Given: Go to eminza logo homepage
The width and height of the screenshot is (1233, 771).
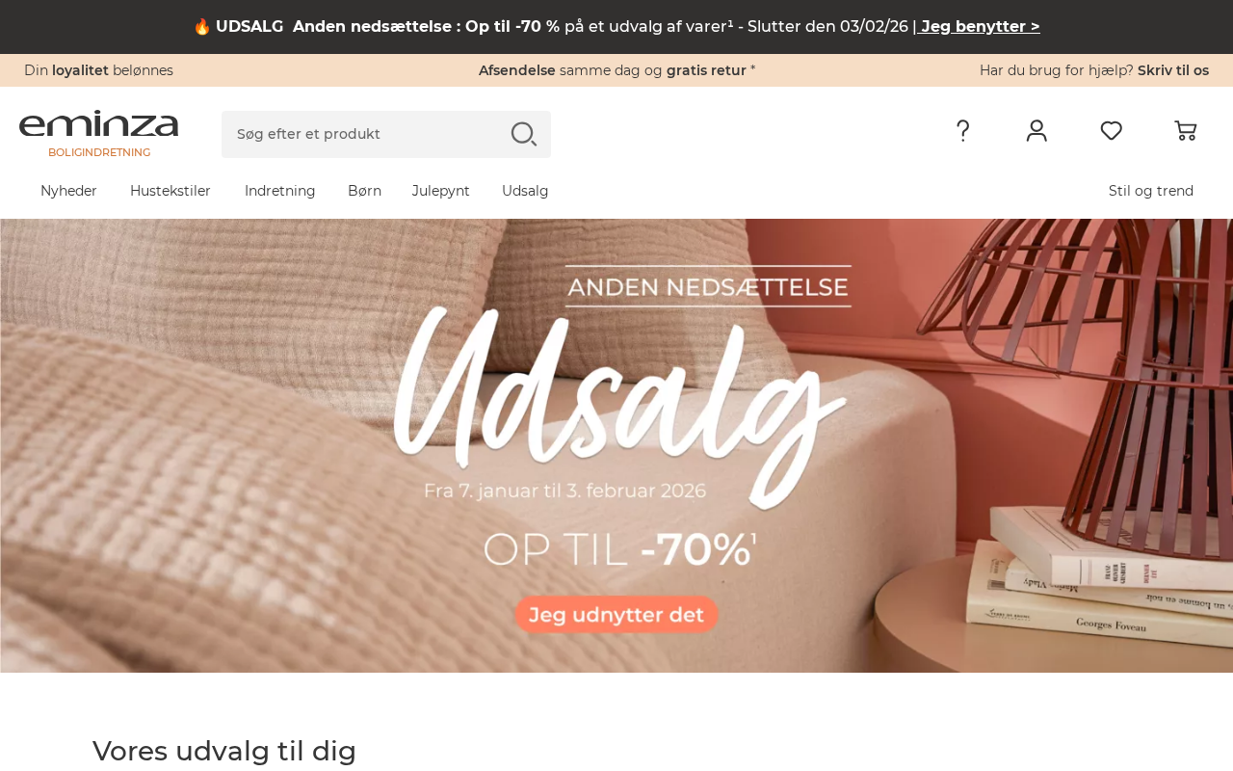Looking at the screenshot, I should (x=99, y=134).
